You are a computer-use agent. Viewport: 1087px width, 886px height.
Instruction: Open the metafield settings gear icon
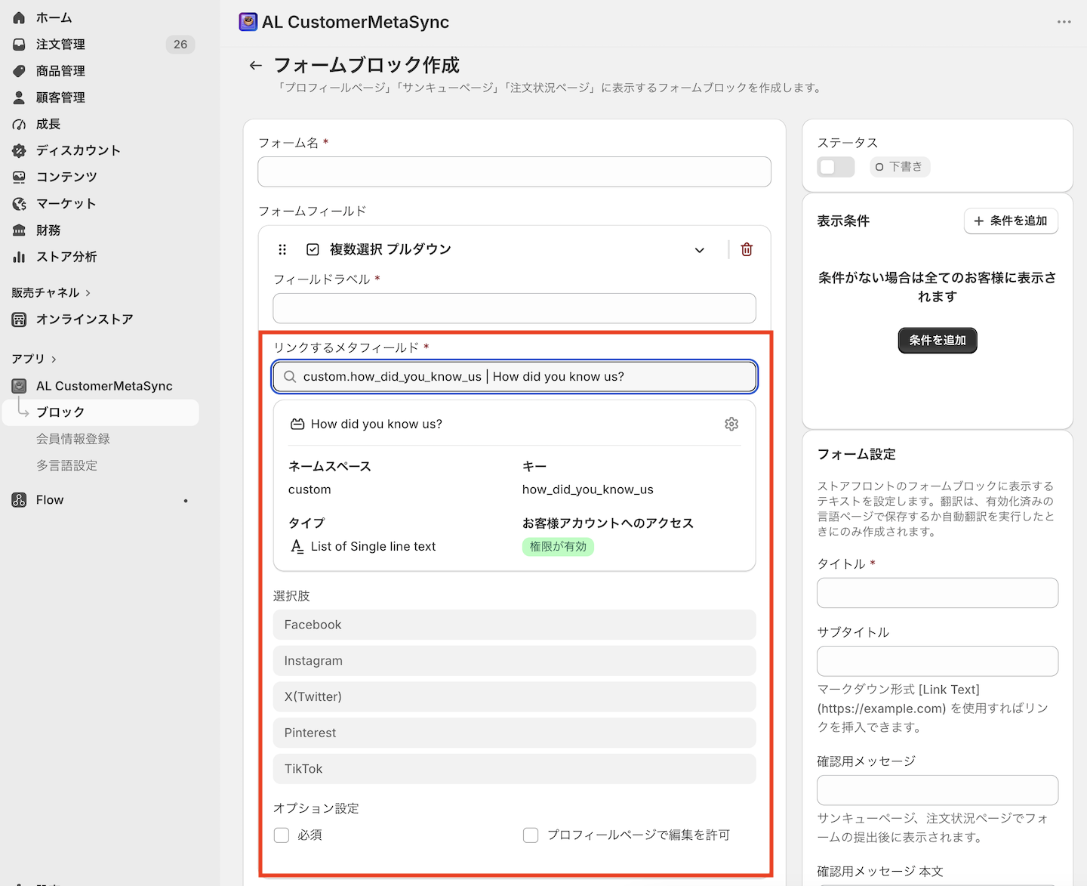pos(731,424)
